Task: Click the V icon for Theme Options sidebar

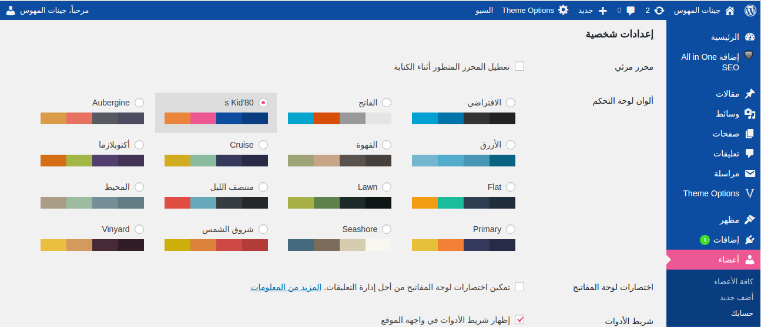Action: tap(749, 193)
